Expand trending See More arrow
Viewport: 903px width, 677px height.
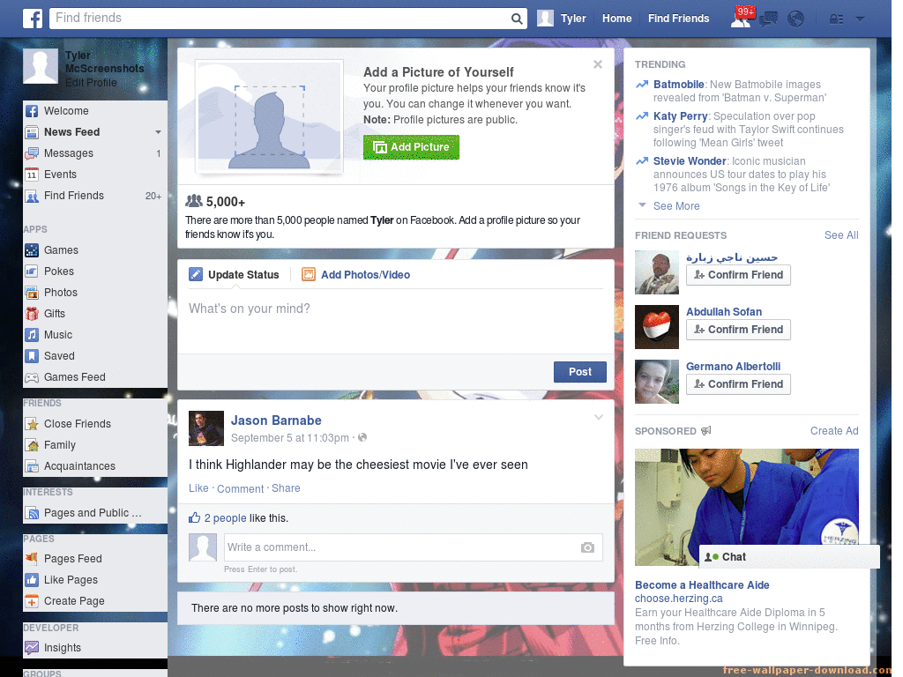point(642,205)
